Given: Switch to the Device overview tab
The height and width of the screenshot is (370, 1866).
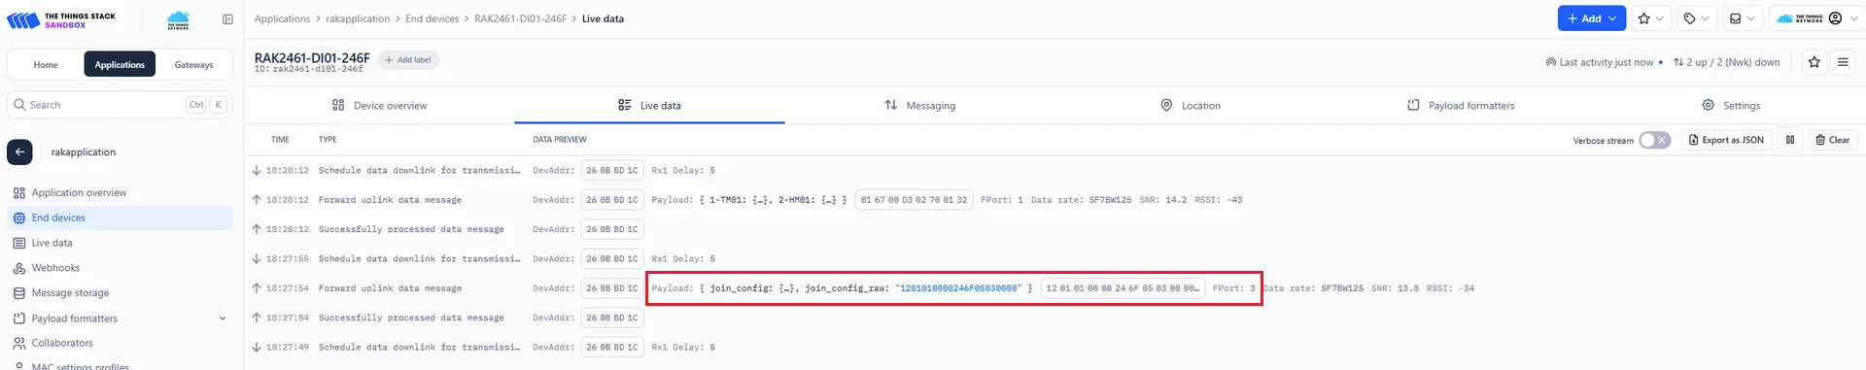Looking at the screenshot, I should (379, 105).
